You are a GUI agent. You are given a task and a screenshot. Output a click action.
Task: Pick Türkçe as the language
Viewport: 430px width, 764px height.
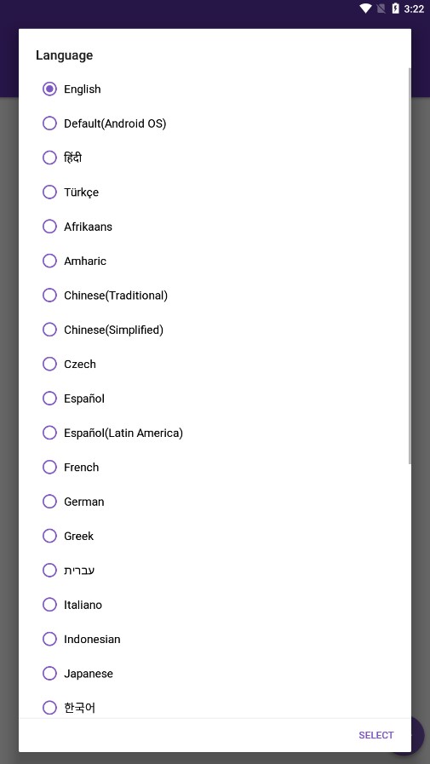pos(215,192)
